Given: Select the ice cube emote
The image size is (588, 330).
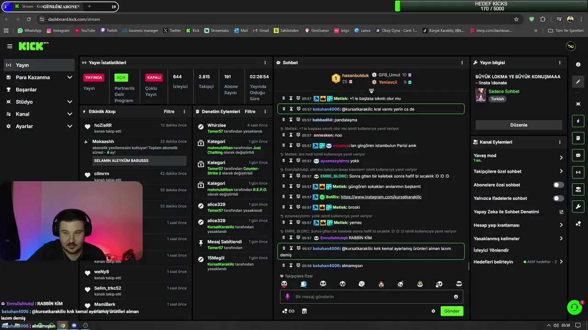Looking at the screenshot, I should tap(304, 284).
